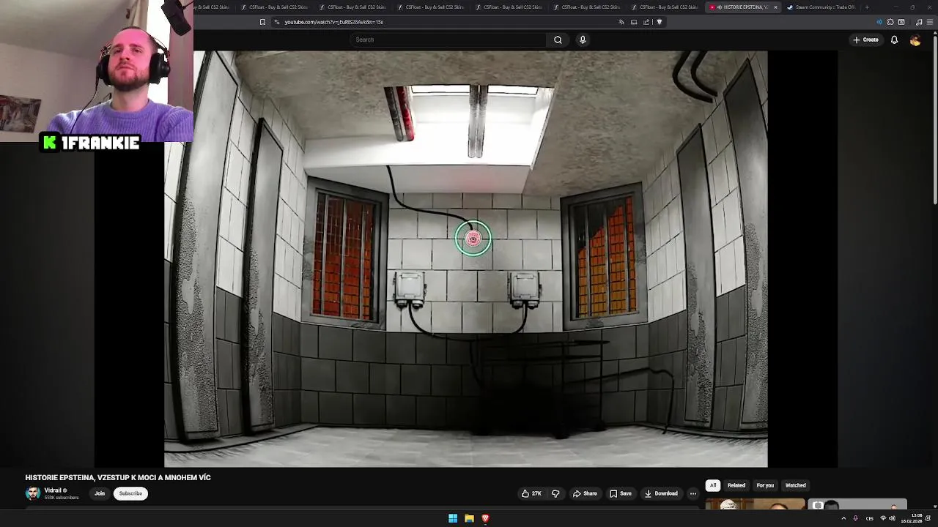Image resolution: width=938 pixels, height=527 pixels.
Task: Open the Brave Shields lion icon
Action: pyautogui.click(x=659, y=22)
